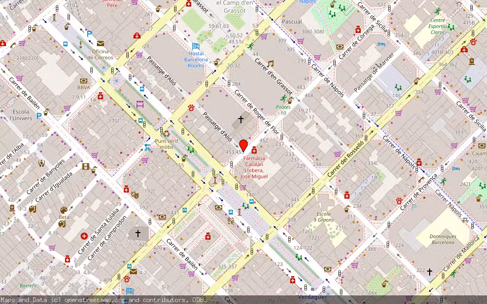
Task: Select the Carrer d'en Grassot street label
Action: [x=273, y=76]
